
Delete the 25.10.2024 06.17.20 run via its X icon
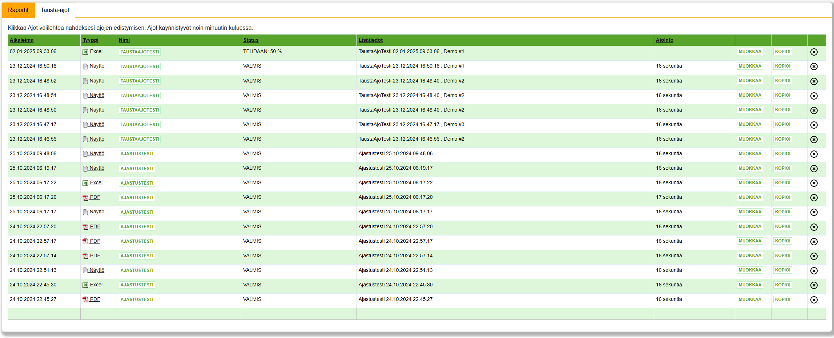pyautogui.click(x=814, y=198)
